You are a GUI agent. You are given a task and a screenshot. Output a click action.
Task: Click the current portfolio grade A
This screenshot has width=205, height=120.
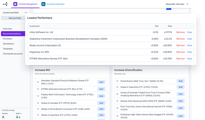pyautogui.click(x=3, y=117)
